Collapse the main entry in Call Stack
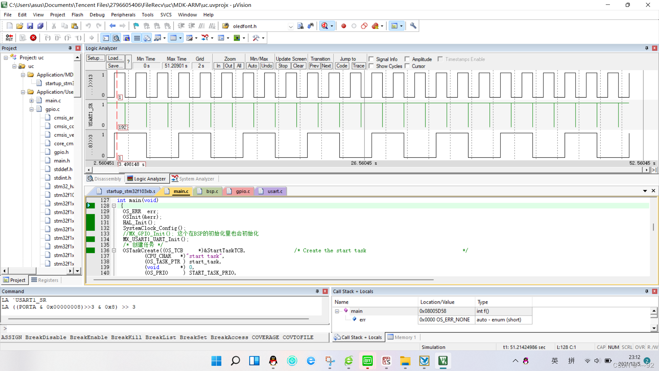This screenshot has height=371, width=659. tap(337, 311)
